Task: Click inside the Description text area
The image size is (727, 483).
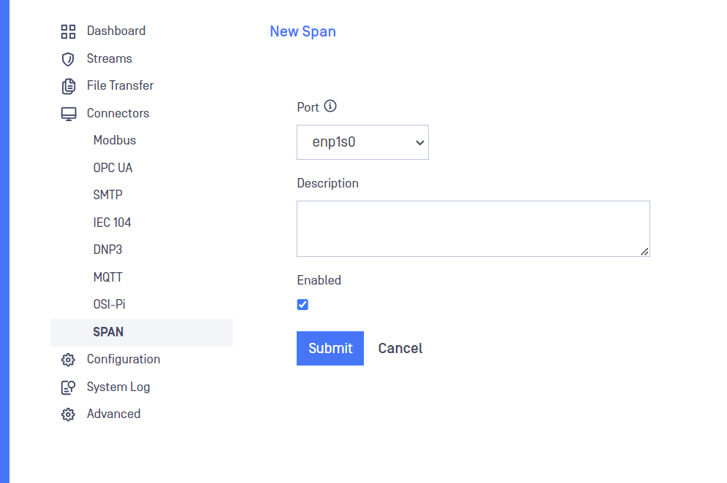Action: [473, 229]
